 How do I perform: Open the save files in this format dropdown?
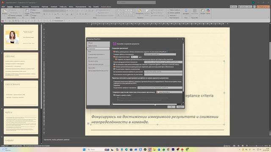point(160,54)
